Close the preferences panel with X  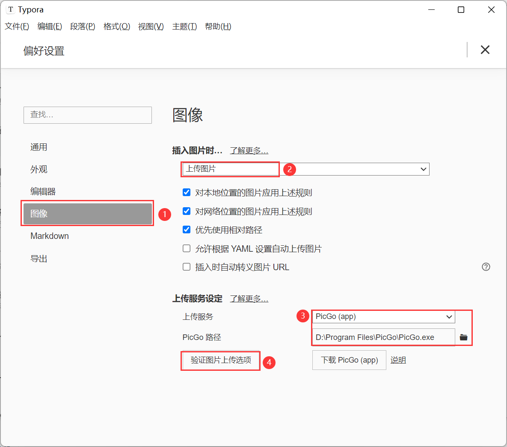pos(485,50)
